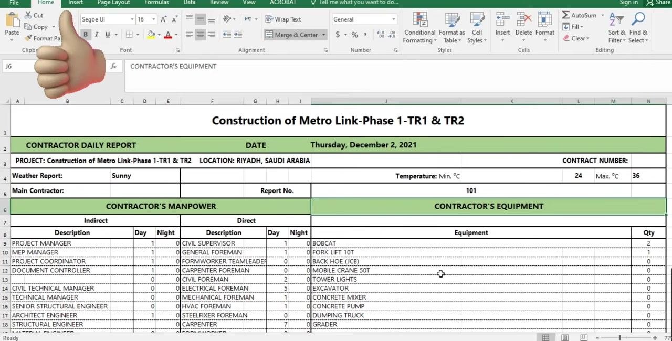Click the Wrap Text button

click(x=283, y=19)
